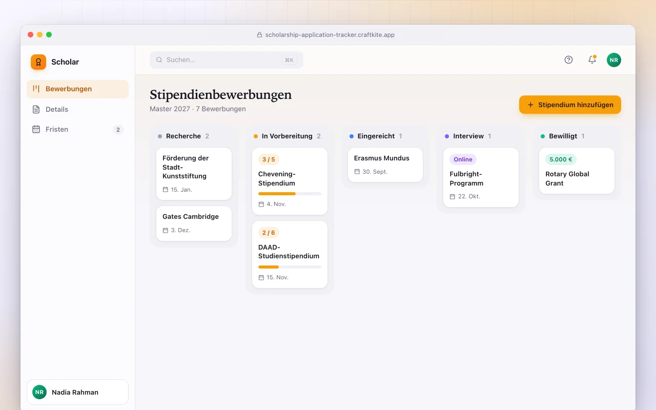Click the calendar icon beside 15. Nov.
The height and width of the screenshot is (410, 656).
[261, 277]
